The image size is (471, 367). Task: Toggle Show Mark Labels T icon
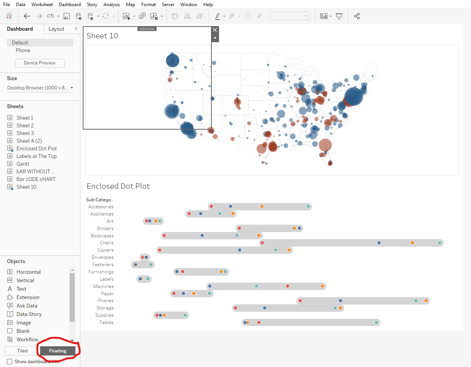[248, 16]
